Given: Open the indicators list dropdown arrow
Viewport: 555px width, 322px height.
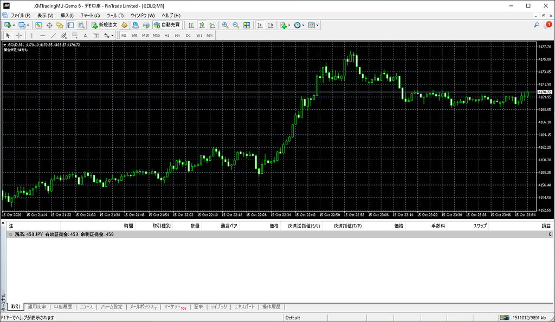Looking at the screenshot, I should (289, 25).
